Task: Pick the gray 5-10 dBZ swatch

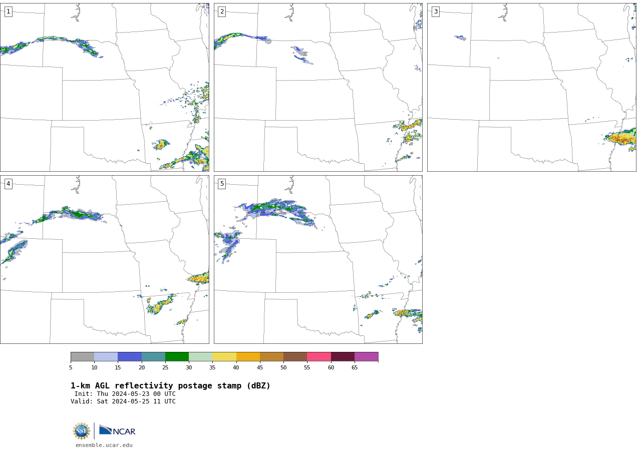Action: (83, 356)
